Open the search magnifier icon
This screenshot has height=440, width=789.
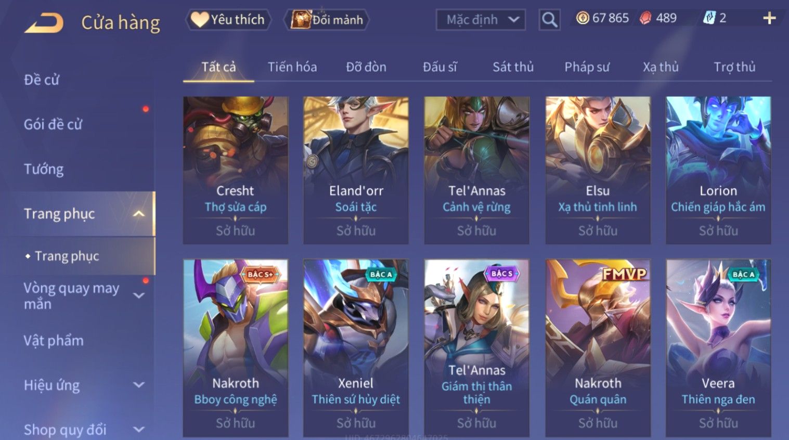click(x=549, y=20)
